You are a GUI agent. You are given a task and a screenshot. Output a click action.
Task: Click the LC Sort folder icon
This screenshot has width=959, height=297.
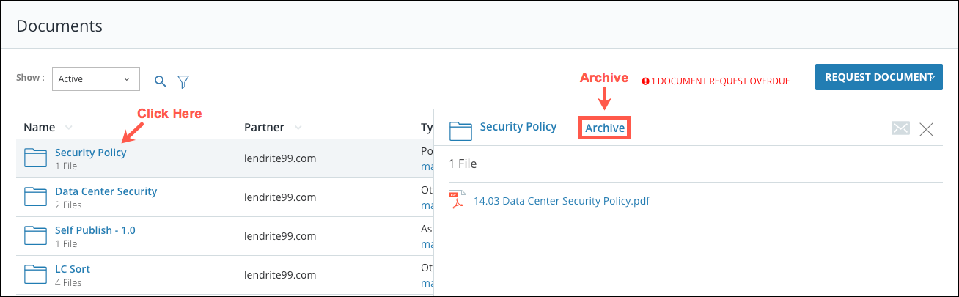(35, 274)
